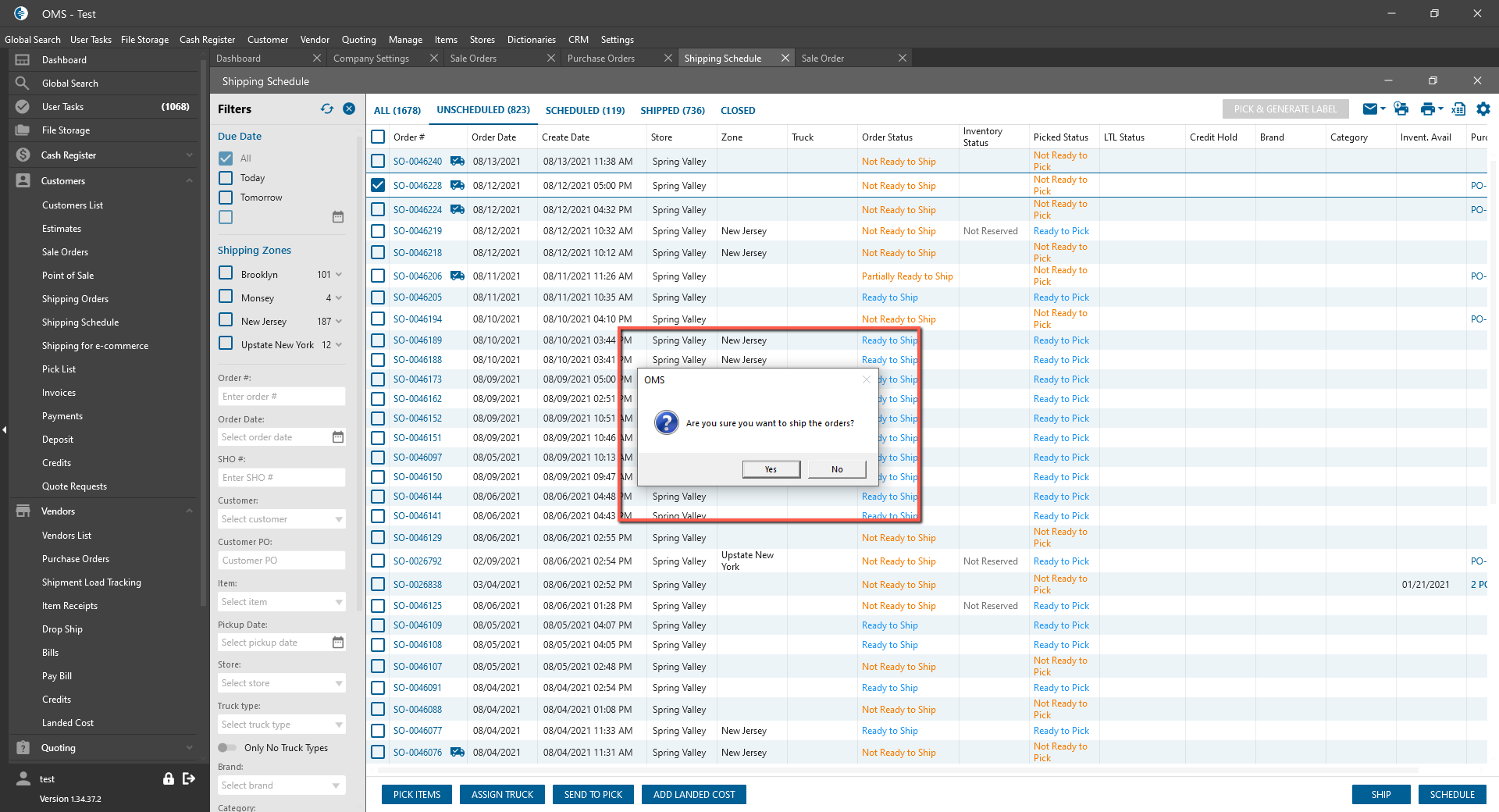The image size is (1499, 812).
Task: Toggle the Only No Truck Types switch
Action: click(226, 748)
